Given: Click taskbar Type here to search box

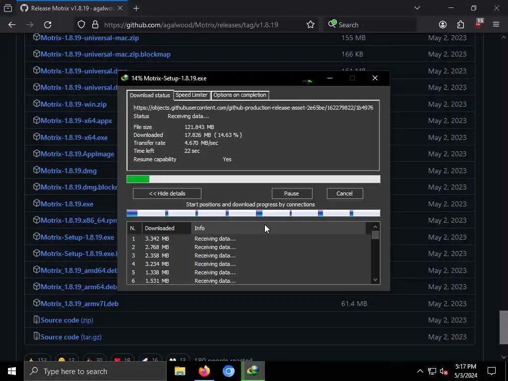Looking at the screenshot, I should point(95,371).
